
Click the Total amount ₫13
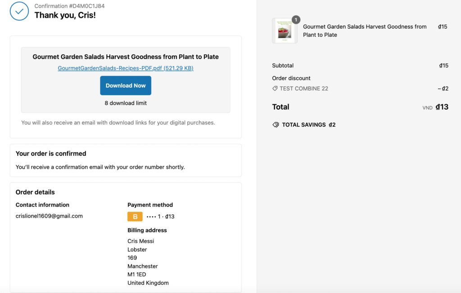click(442, 107)
